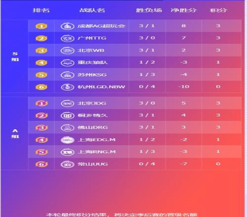Click the 苏州KSG team logo
247x217 pixels.
(x=67, y=75)
